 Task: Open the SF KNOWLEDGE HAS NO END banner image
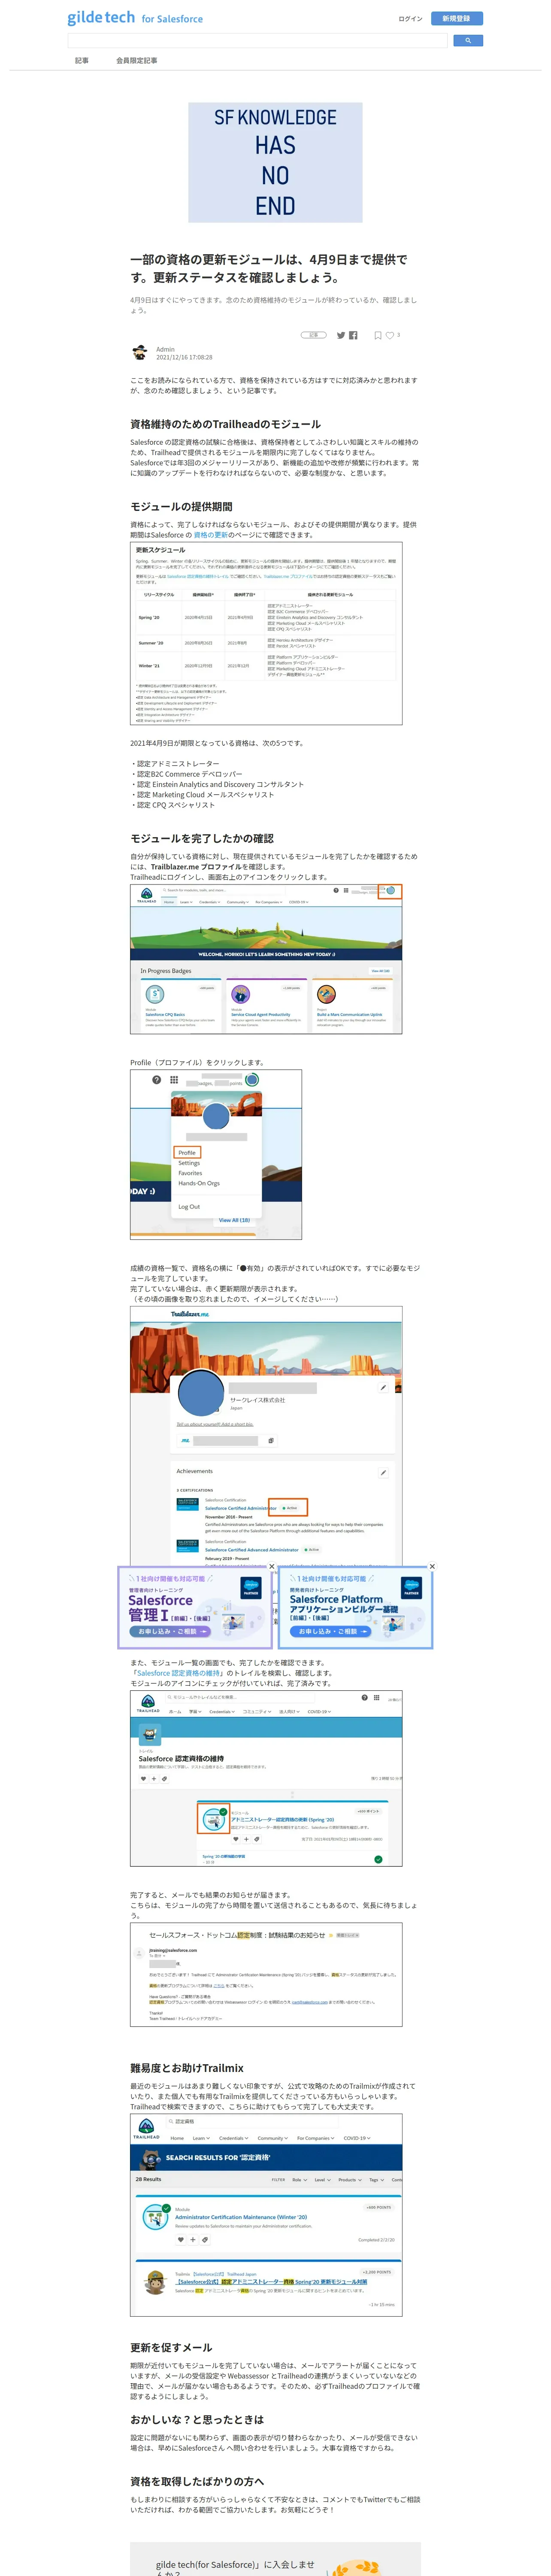275,162
